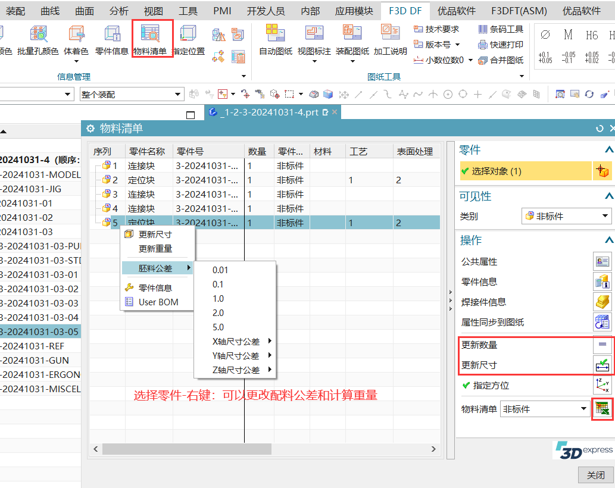Close the _1-2-3-20241031-4.prt document tab
615x488 pixels.
(x=335, y=112)
